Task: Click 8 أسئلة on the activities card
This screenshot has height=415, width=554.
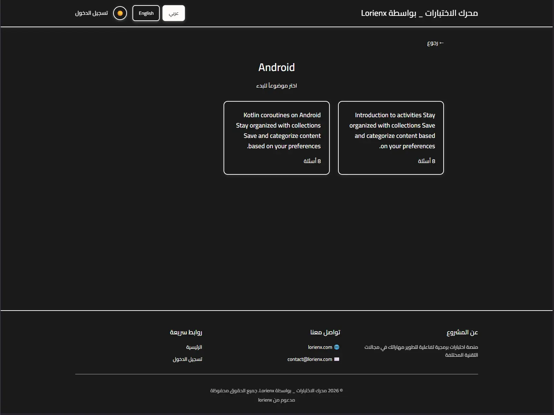Action: [x=427, y=161]
